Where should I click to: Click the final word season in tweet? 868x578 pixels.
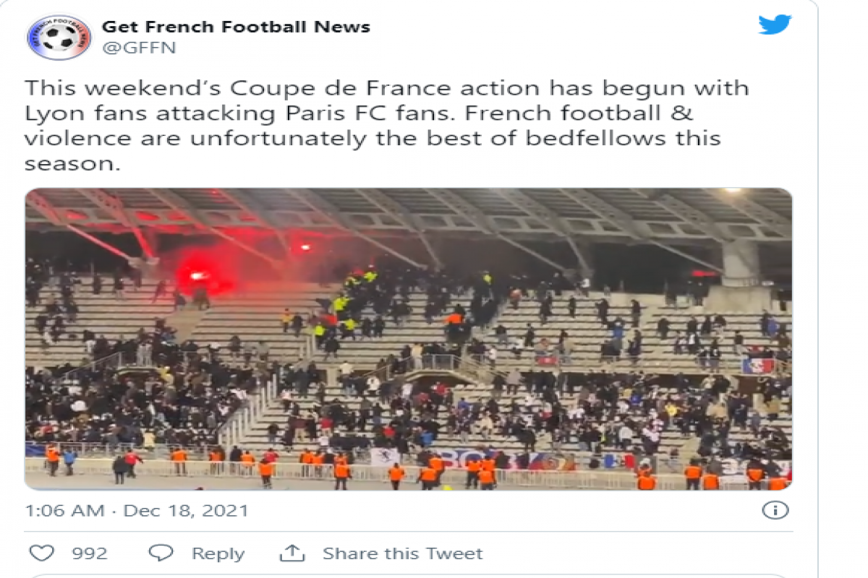(71, 164)
